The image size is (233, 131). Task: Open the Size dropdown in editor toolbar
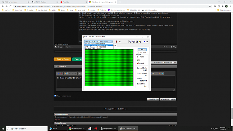tap(80, 73)
